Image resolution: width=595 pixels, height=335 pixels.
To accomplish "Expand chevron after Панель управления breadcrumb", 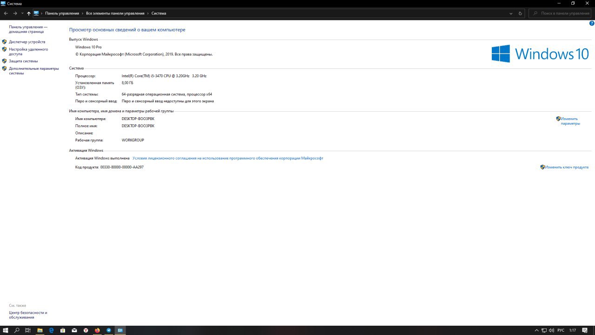I will tap(82, 13).
